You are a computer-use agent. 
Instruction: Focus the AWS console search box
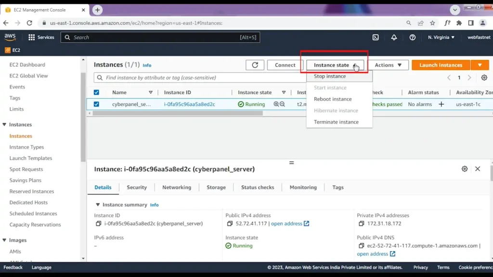(160, 38)
